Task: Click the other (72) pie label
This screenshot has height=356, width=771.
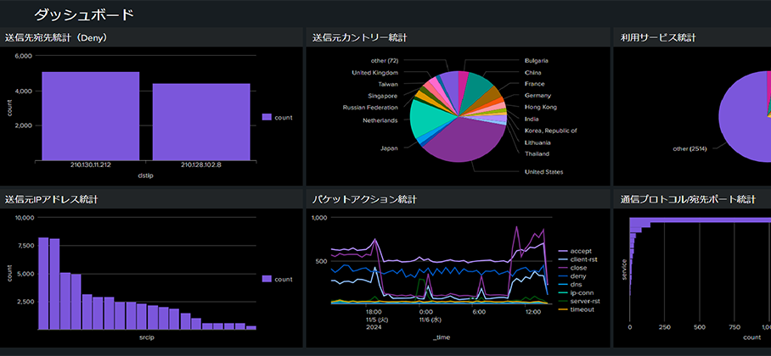Action: (x=384, y=60)
